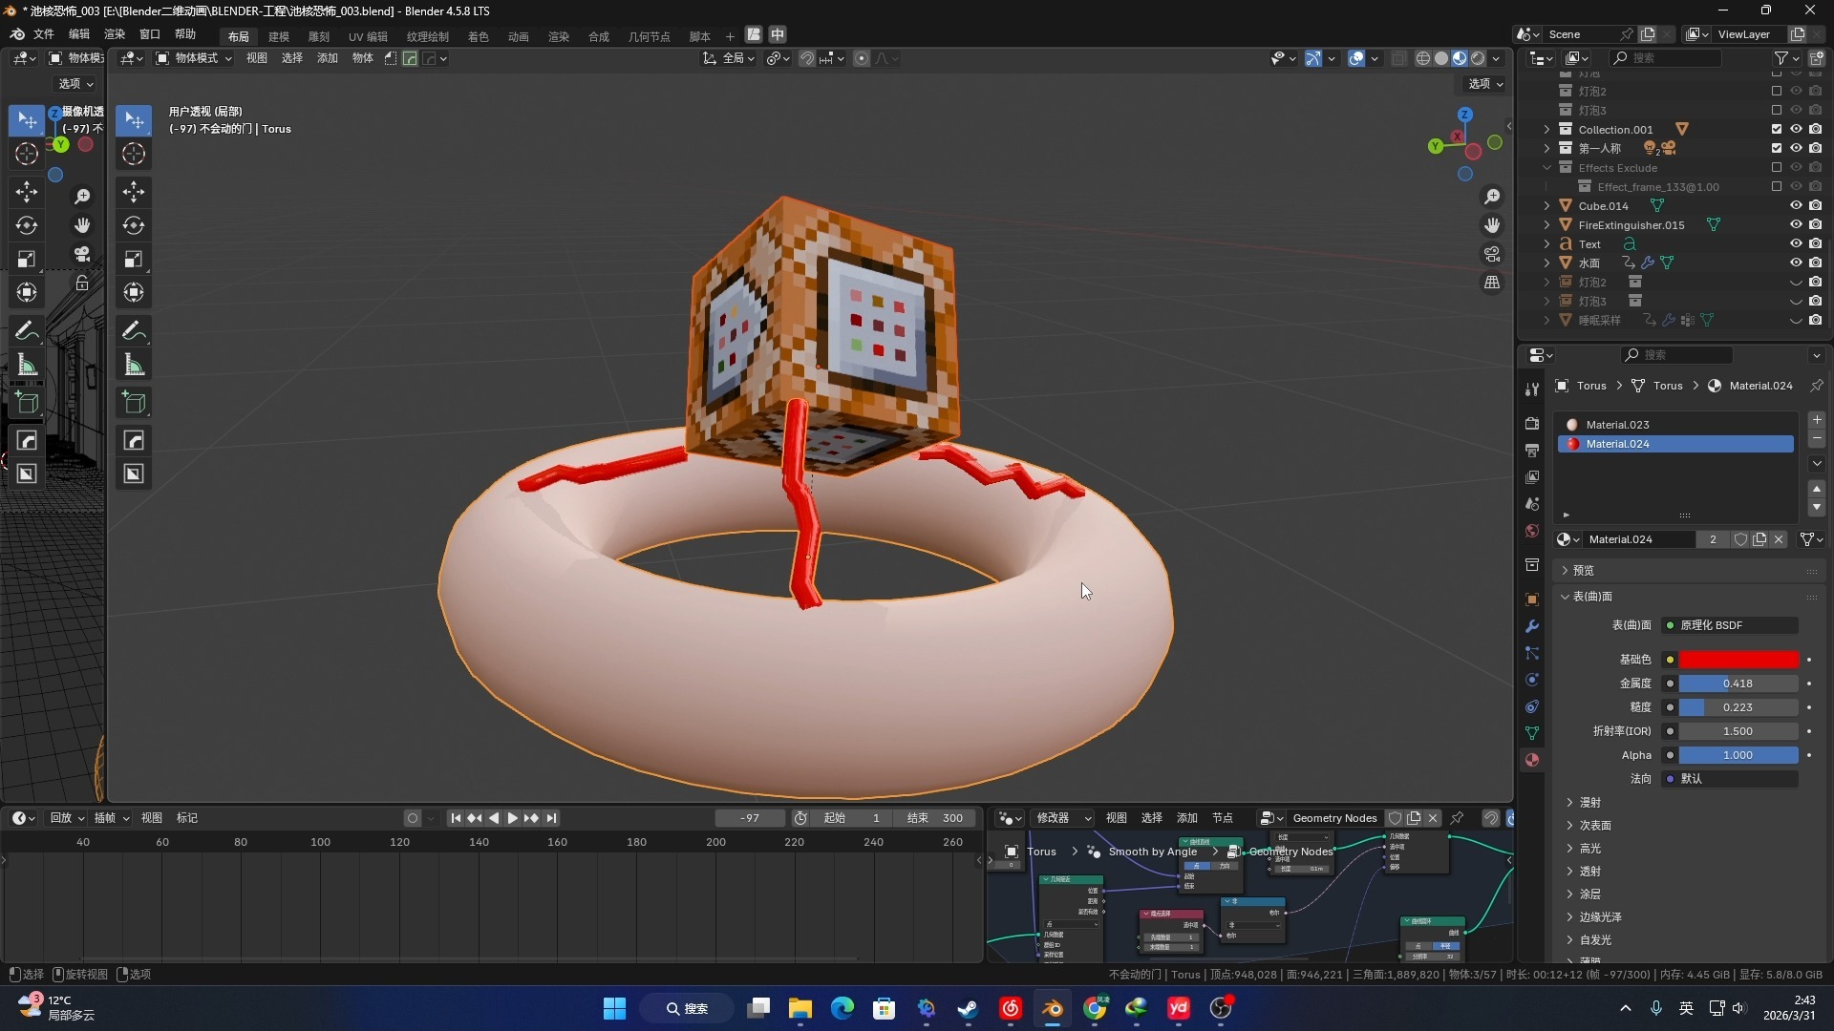Expand the 漫射 material section
Screen dimensions: 1834x1031
click(1589, 803)
